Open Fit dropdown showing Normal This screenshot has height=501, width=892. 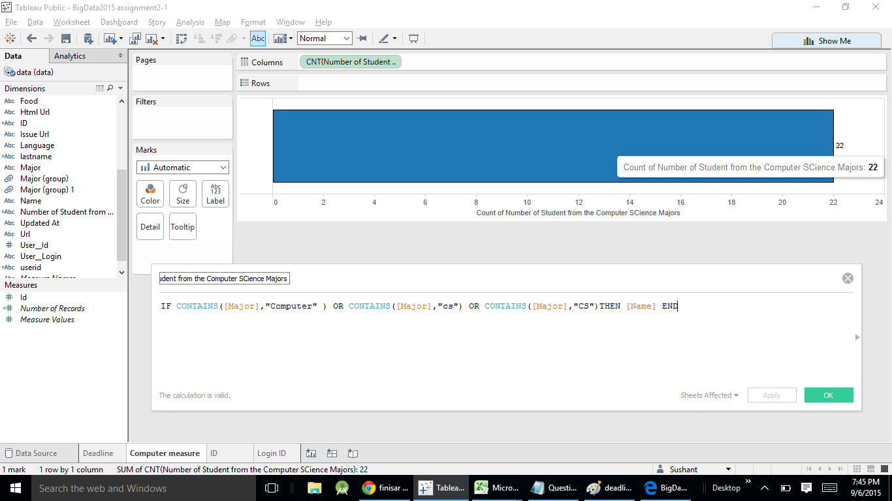coord(325,38)
